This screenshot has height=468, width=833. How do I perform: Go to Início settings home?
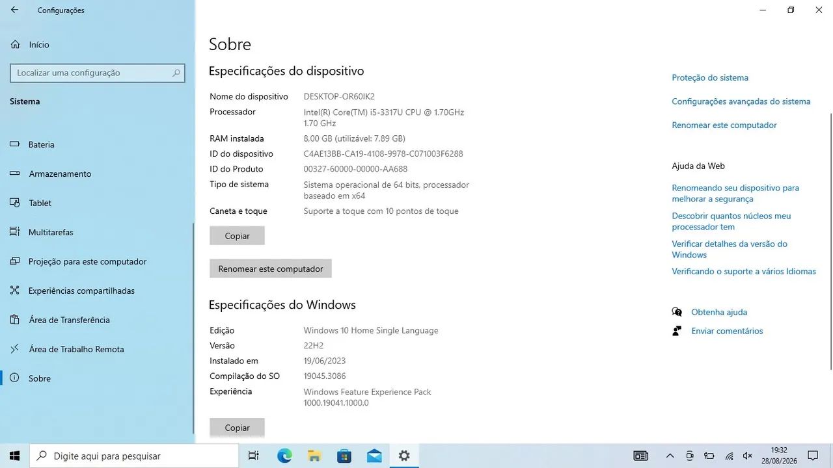coord(97,45)
